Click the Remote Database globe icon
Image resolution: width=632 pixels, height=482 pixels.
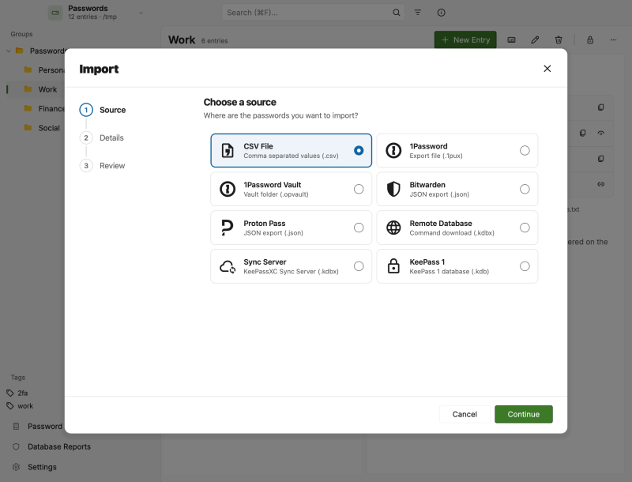click(393, 228)
